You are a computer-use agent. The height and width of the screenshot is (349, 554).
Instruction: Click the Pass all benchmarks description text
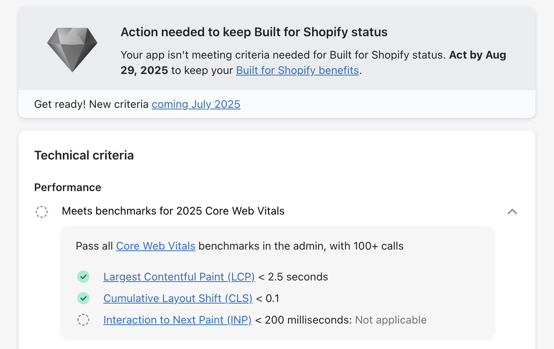click(x=240, y=246)
